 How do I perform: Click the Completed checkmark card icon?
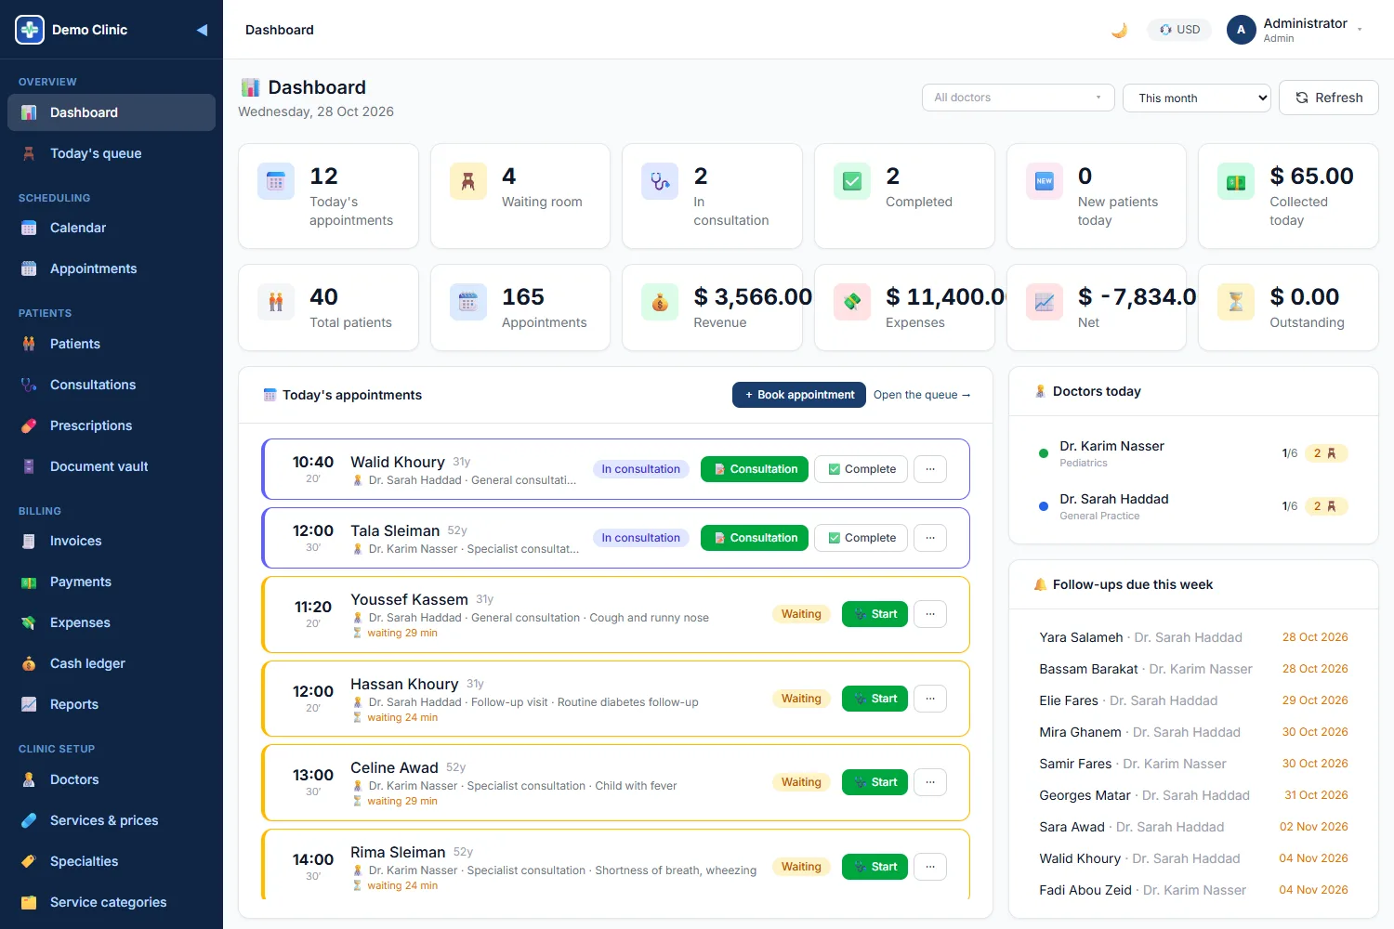[852, 181]
